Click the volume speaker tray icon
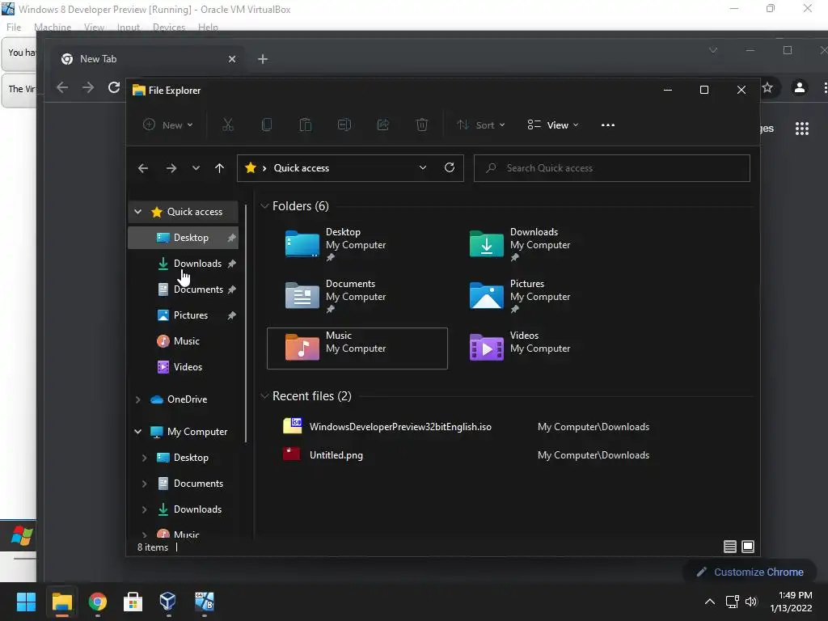 [751, 602]
